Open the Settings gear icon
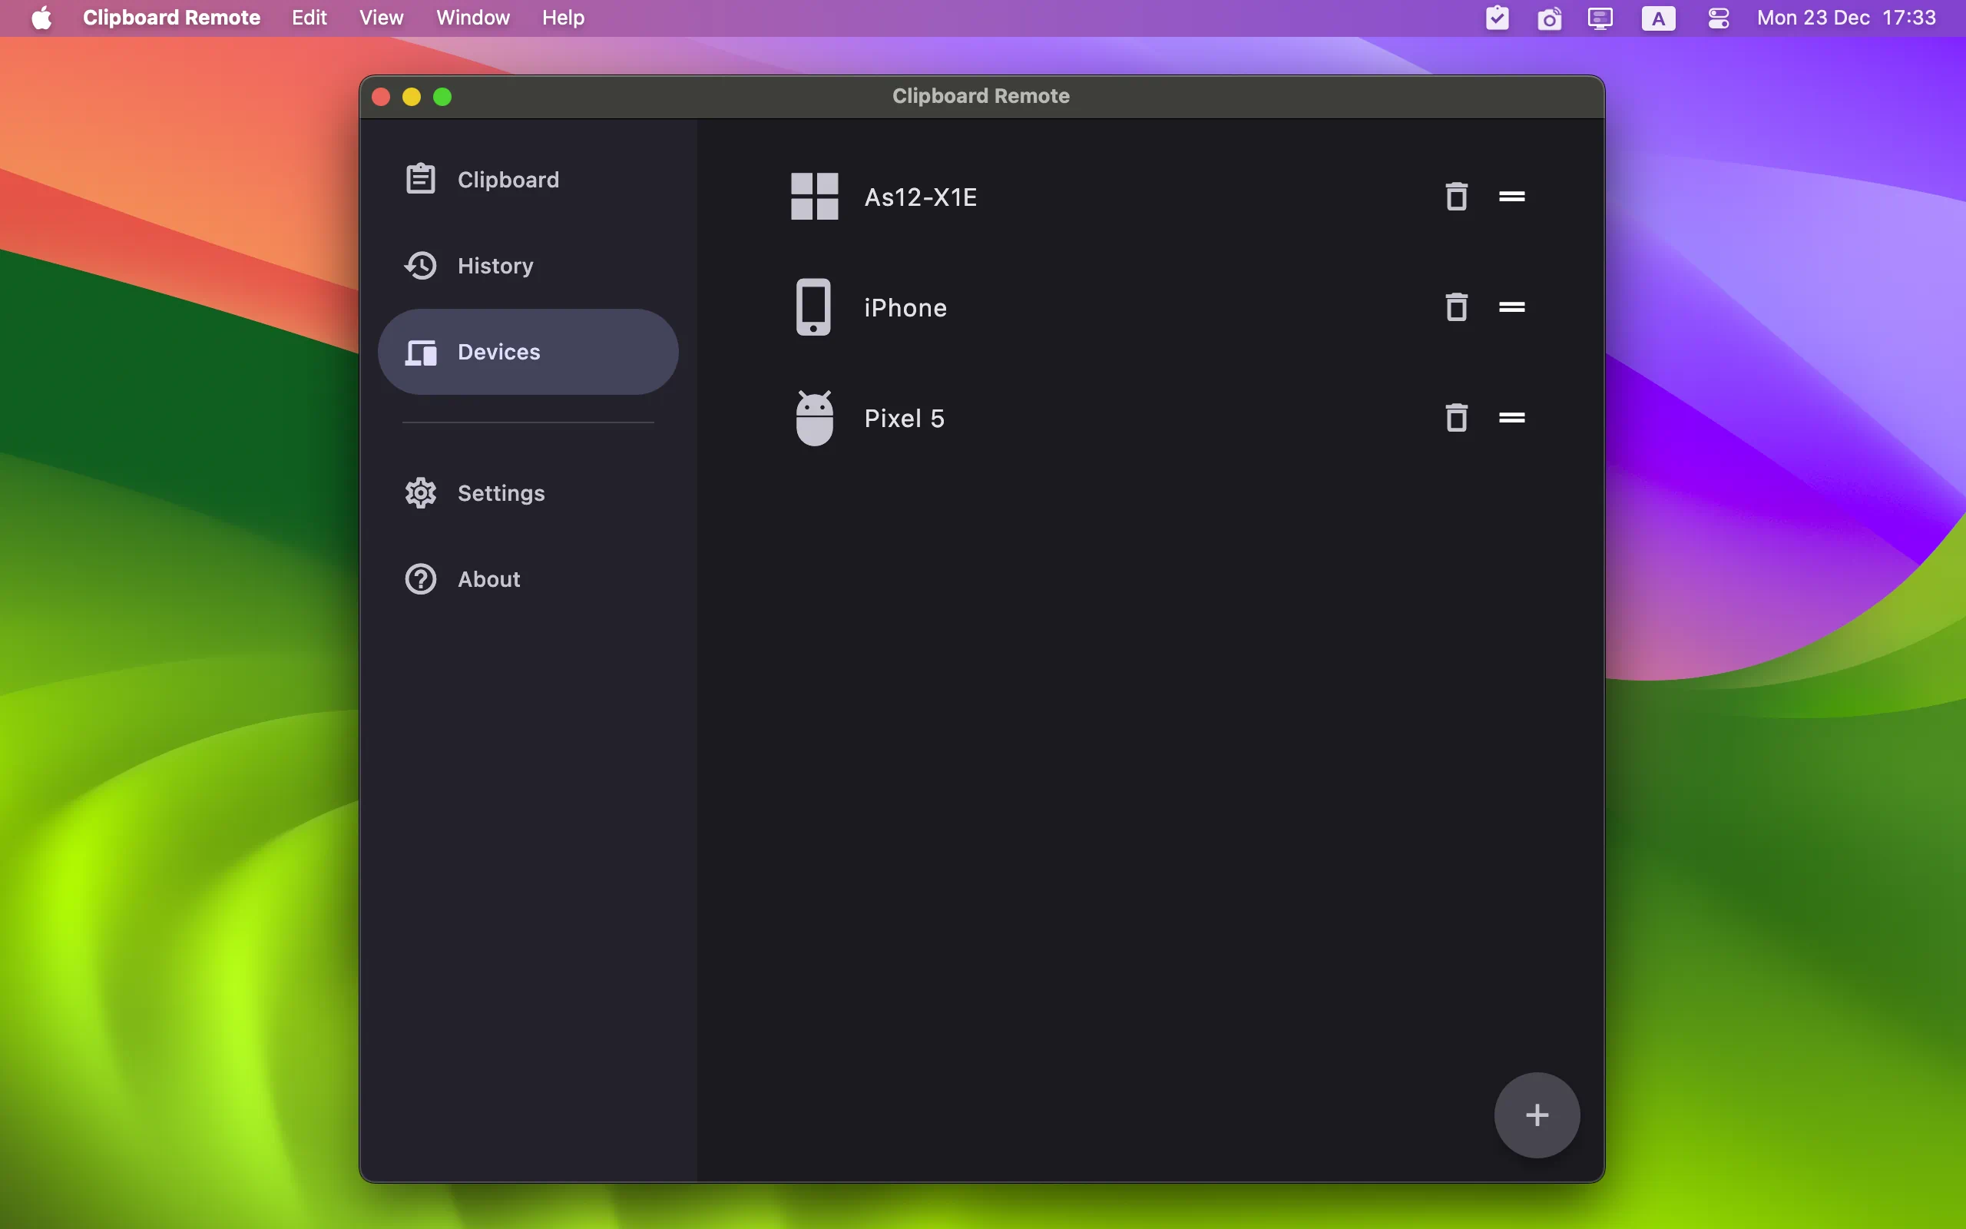This screenshot has height=1229, width=1966. 419,492
